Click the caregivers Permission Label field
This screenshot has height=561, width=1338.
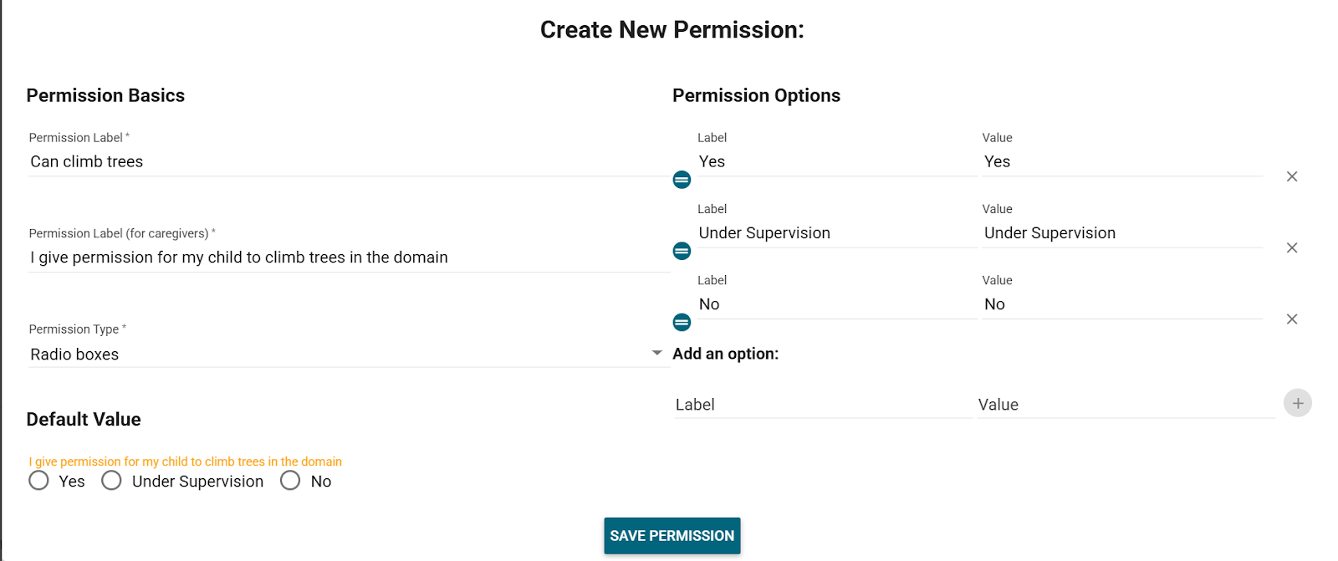(x=347, y=258)
